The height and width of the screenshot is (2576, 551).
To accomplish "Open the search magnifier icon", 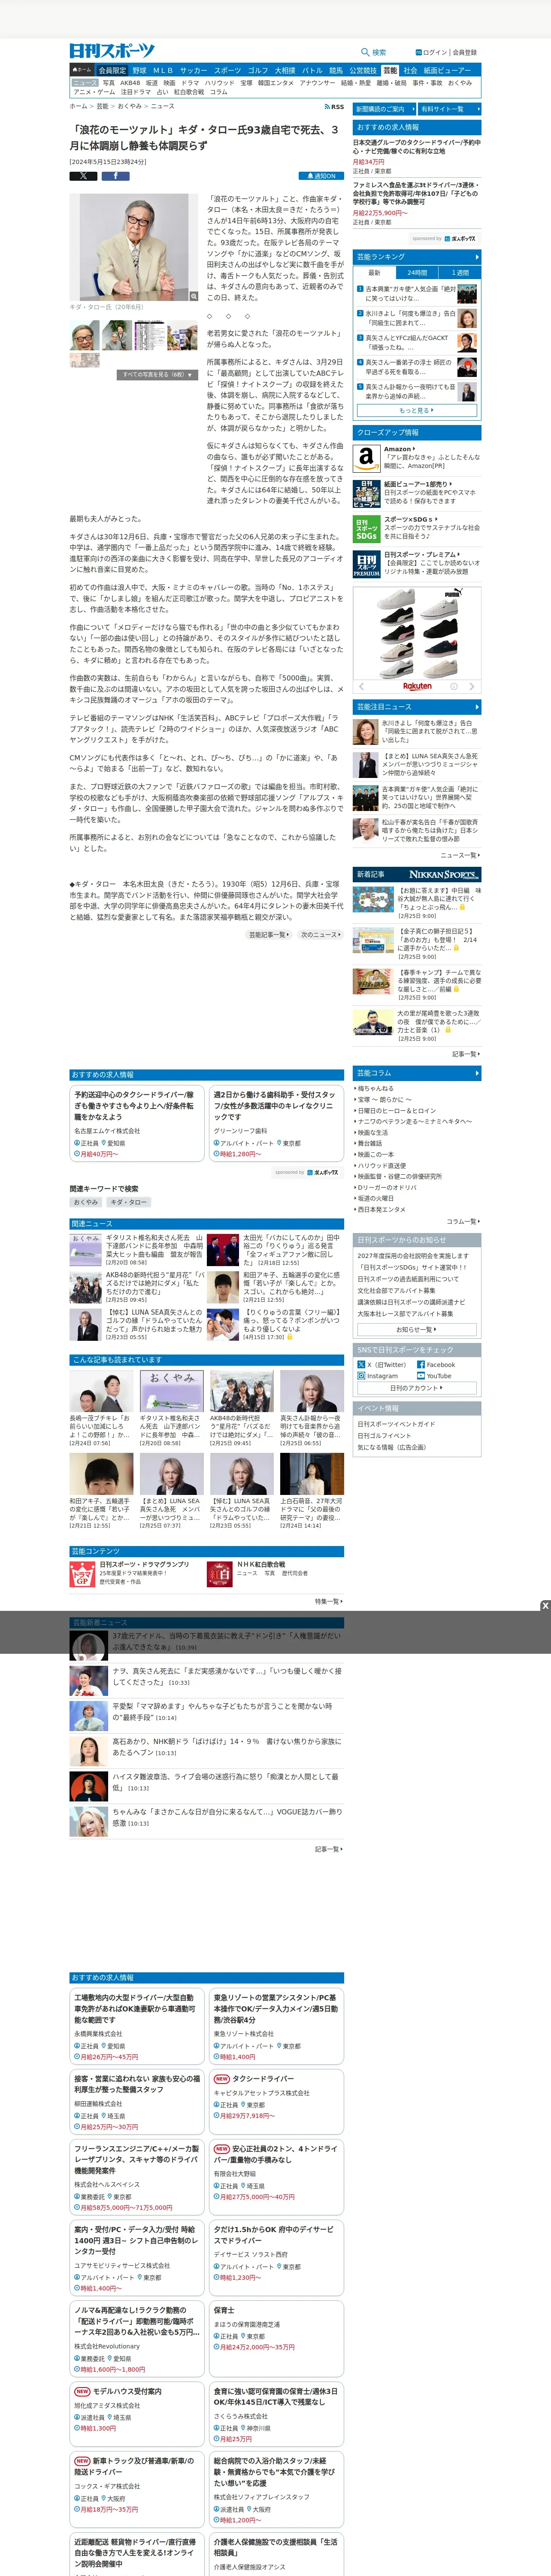I will click(x=365, y=52).
